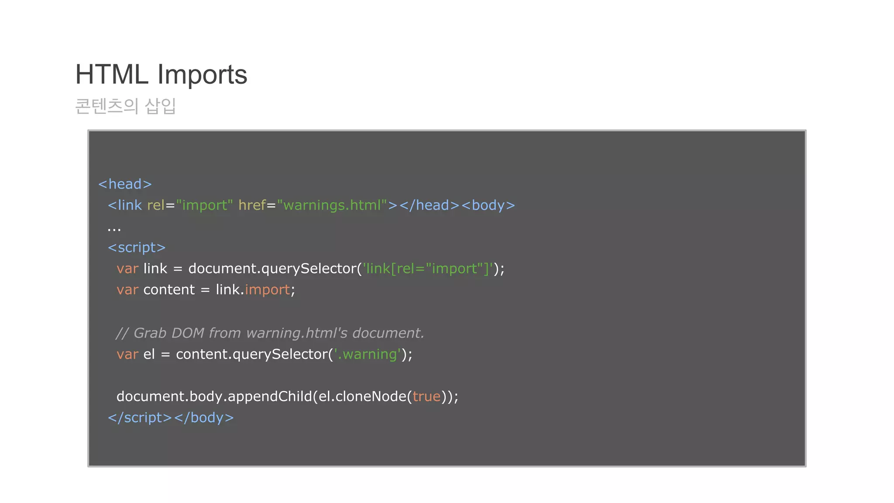The width and height of the screenshot is (894, 503).
Task: Click the 'var content = link.import;' line
Action: tap(206, 289)
